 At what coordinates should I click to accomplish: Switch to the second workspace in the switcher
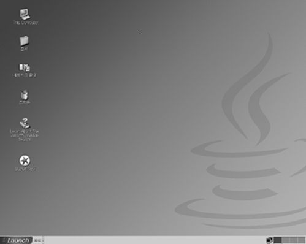[x=286, y=240]
